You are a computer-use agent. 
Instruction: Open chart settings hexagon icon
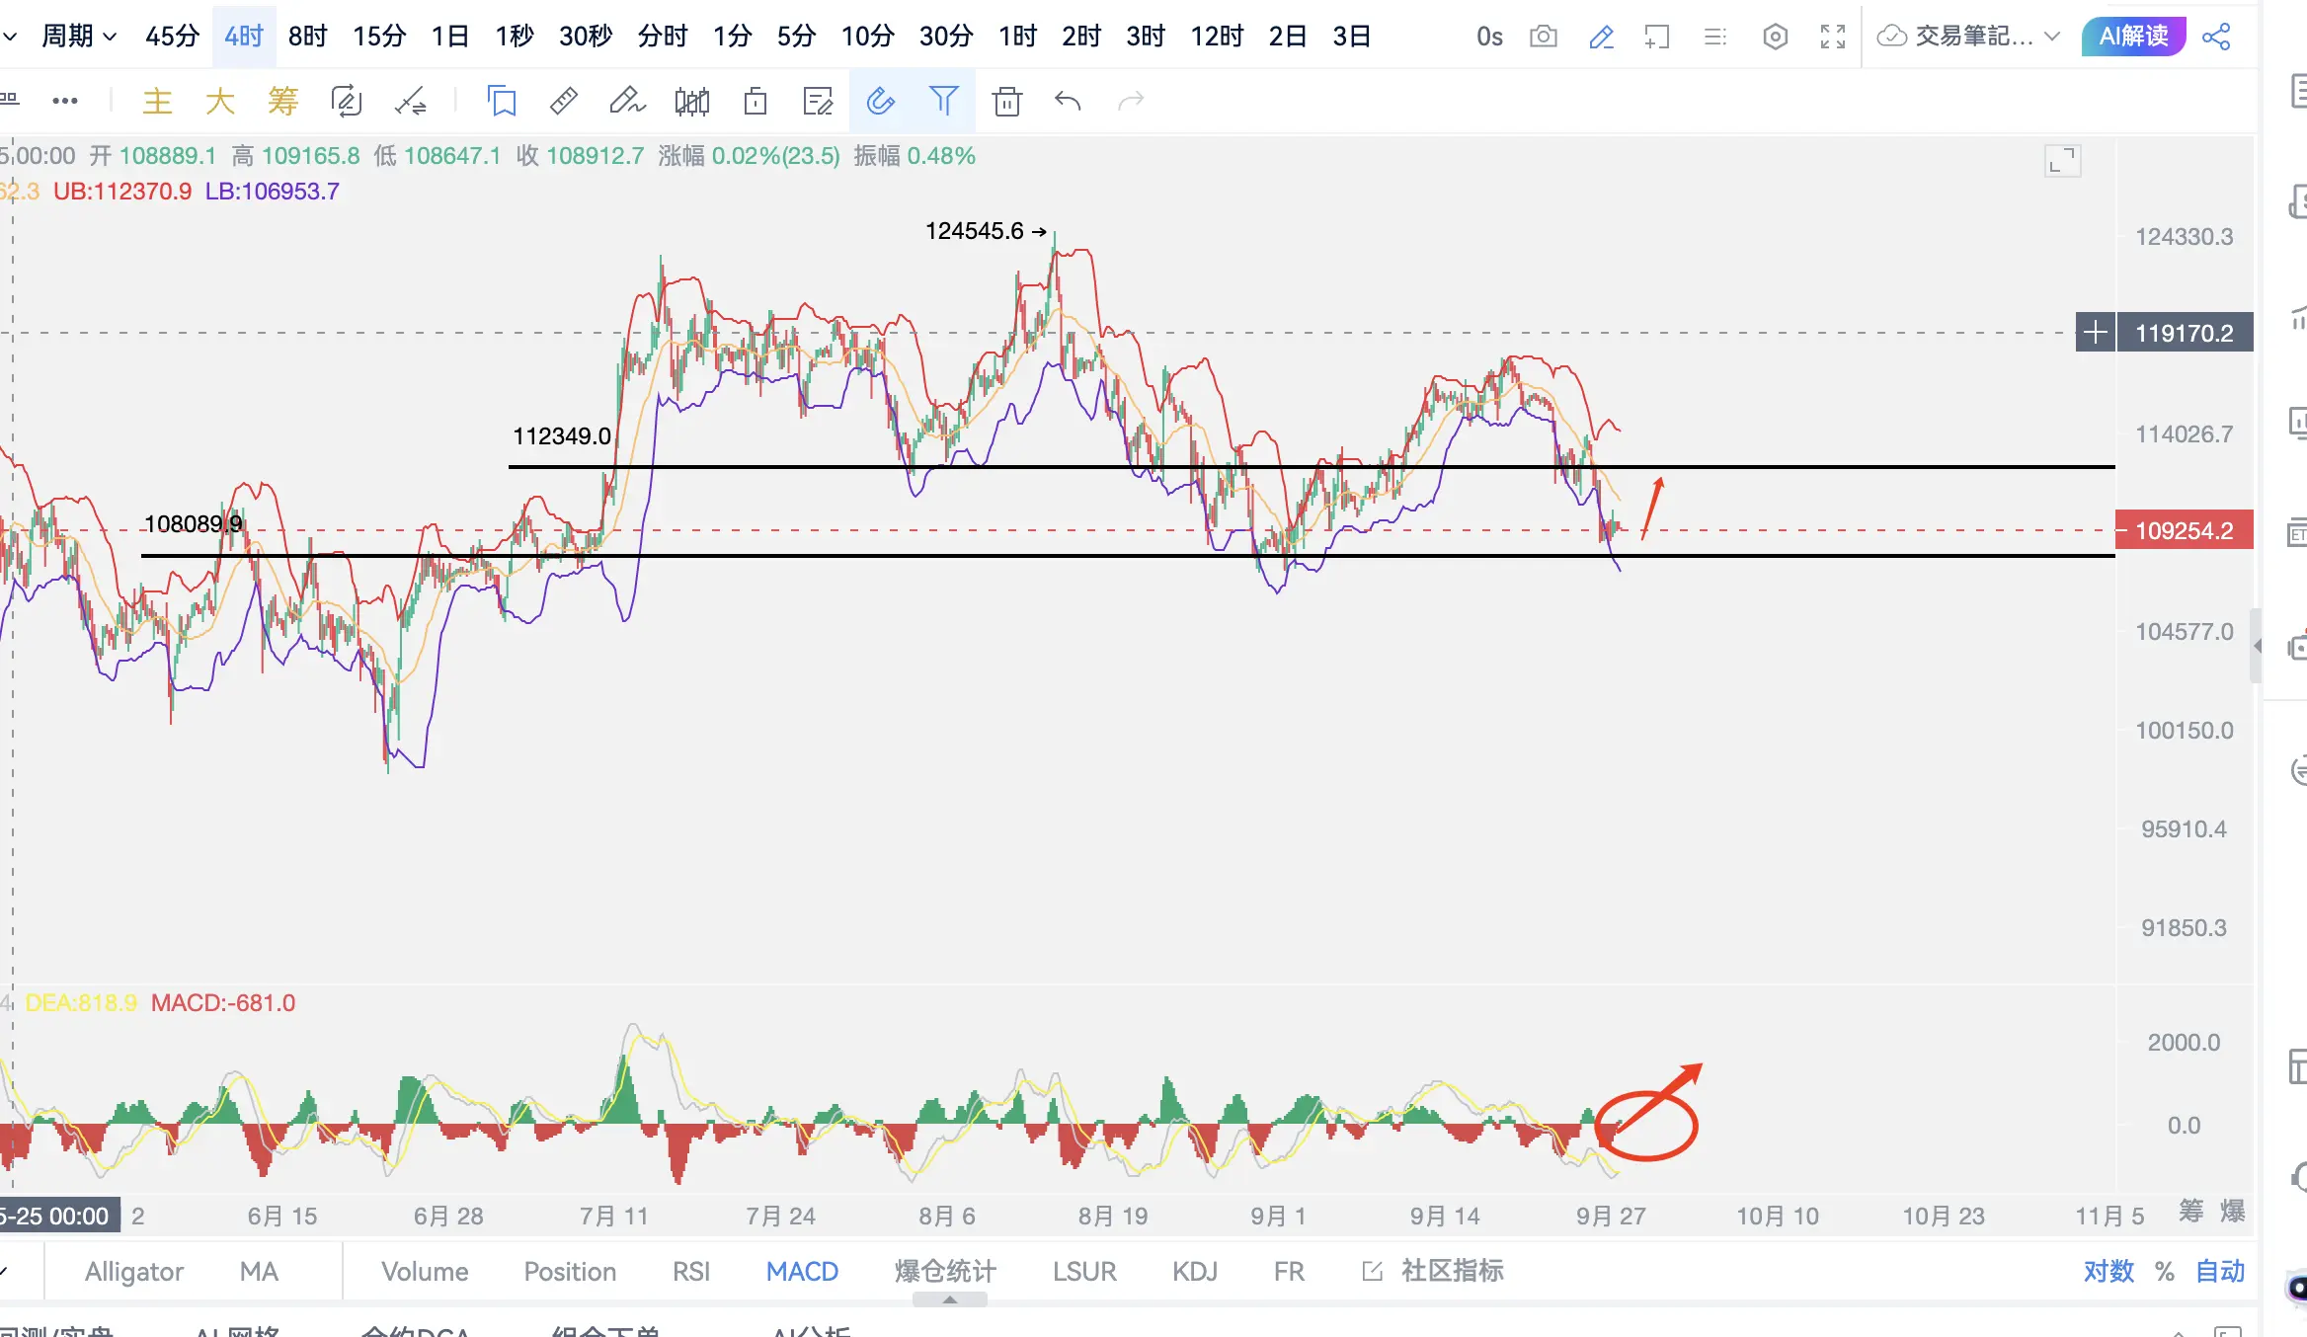click(1775, 38)
